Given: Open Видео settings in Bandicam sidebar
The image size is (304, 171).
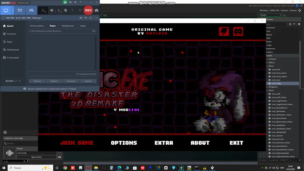Looking at the screenshot, I should pos(8,42).
